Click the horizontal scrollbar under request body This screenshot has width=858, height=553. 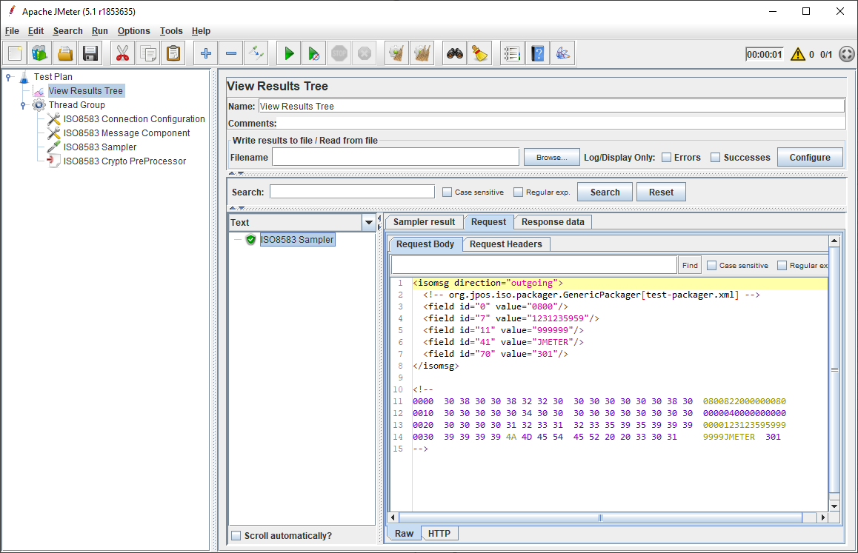600,517
